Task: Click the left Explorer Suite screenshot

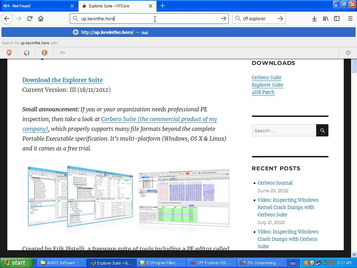Action: pyautogui.click(x=80, y=196)
